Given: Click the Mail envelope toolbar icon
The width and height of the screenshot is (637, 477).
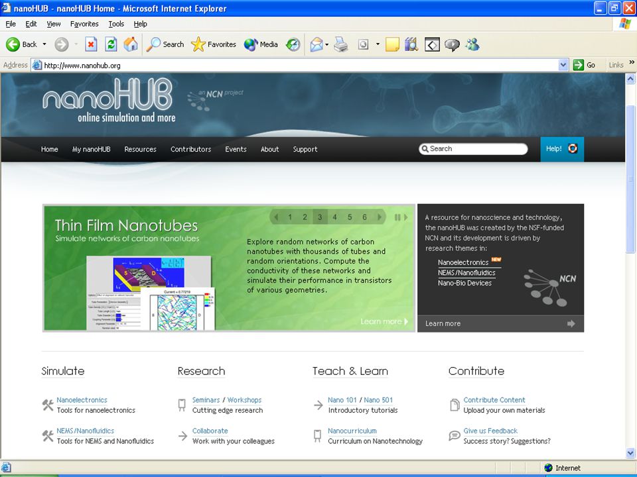Looking at the screenshot, I should tap(317, 44).
